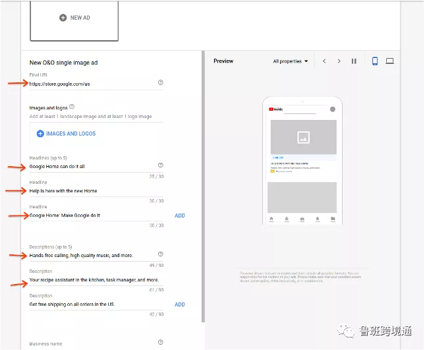Viewport: 425px width, 350px height.
Task: Open help icon beside Images and logos
Action: (72, 107)
